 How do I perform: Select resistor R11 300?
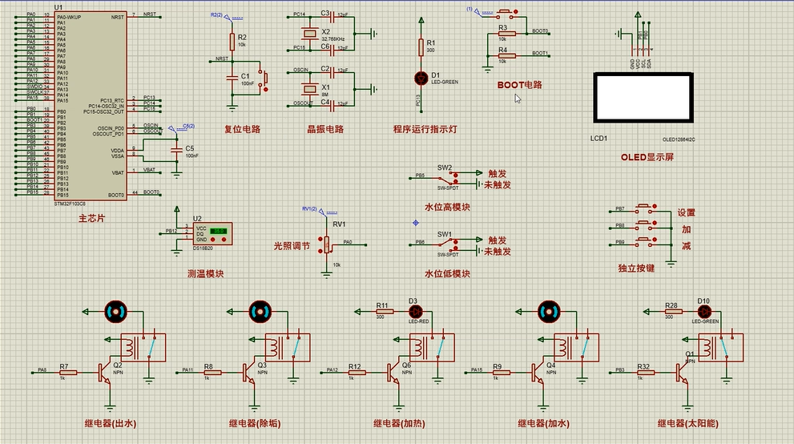click(x=383, y=312)
